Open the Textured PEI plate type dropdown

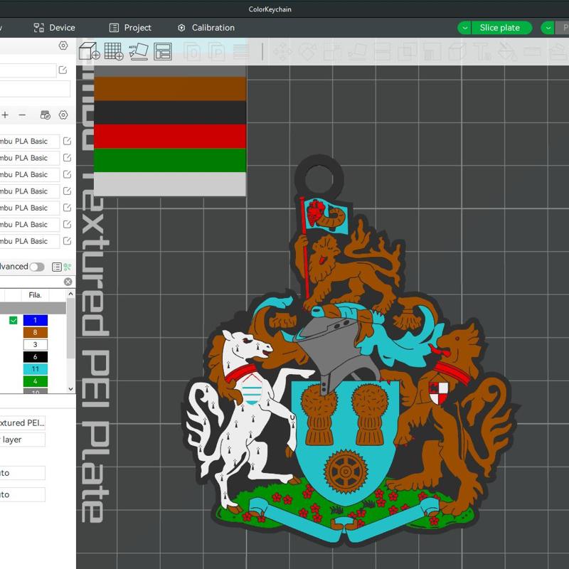(22, 422)
